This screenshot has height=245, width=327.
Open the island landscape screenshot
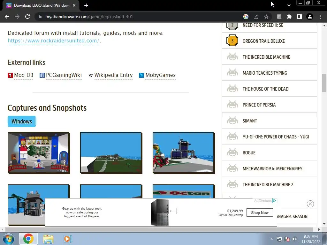coord(111,153)
